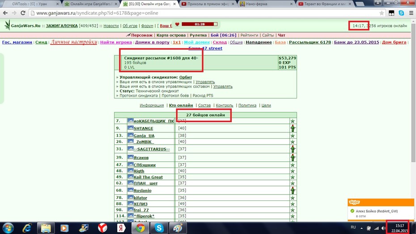The height and width of the screenshot is (234, 416).
Task: Click the star icon in Ganja_UA row
Action: (x=293, y=136)
